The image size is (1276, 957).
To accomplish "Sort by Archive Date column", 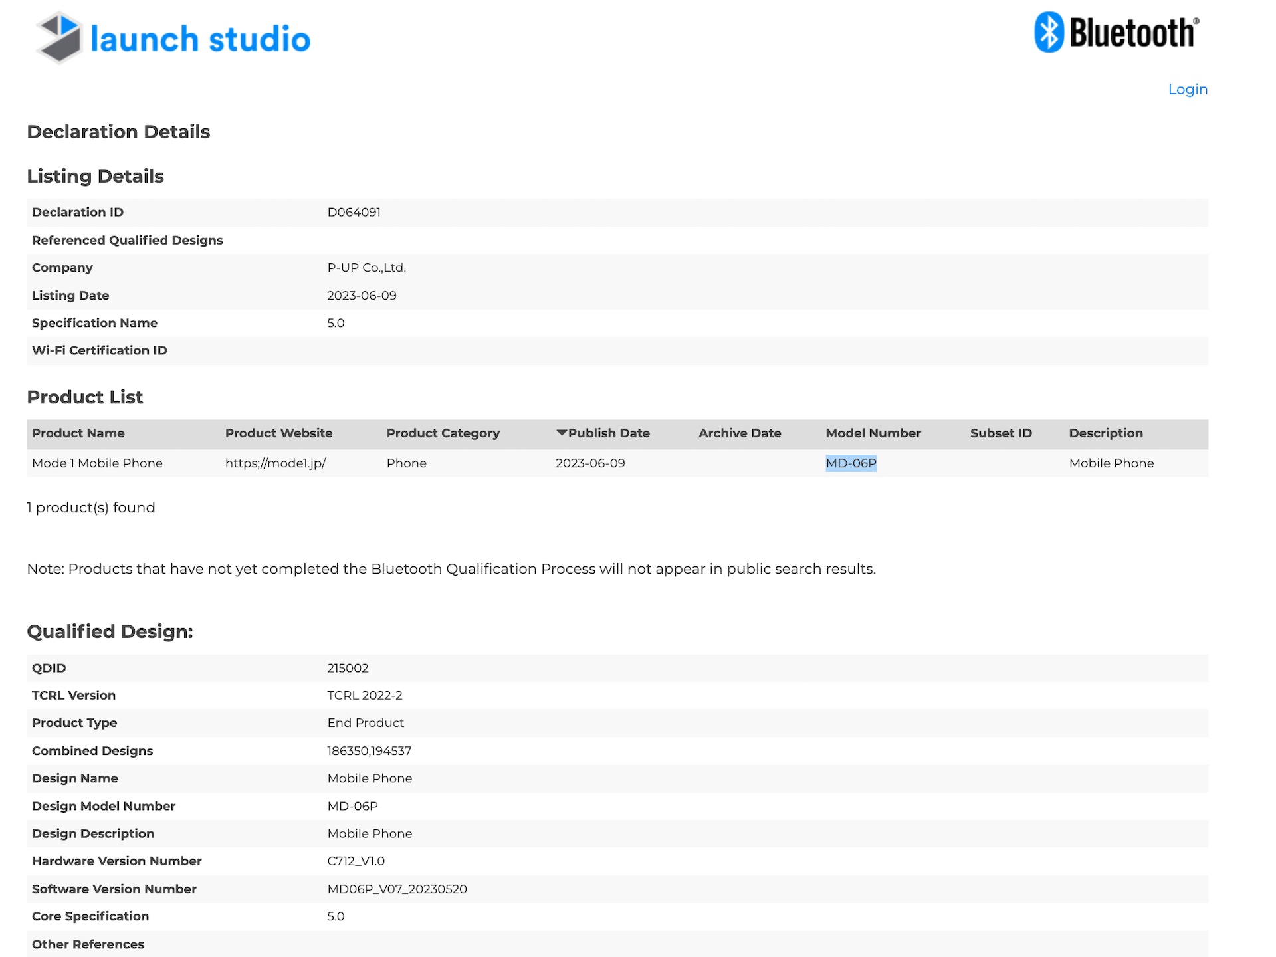I will click(740, 433).
